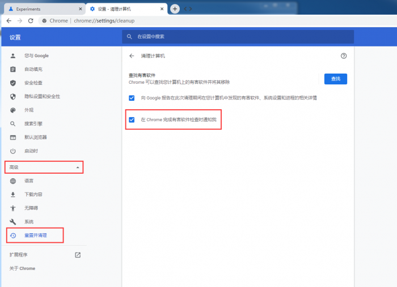Close the Experiments tab

[x=81, y=9]
